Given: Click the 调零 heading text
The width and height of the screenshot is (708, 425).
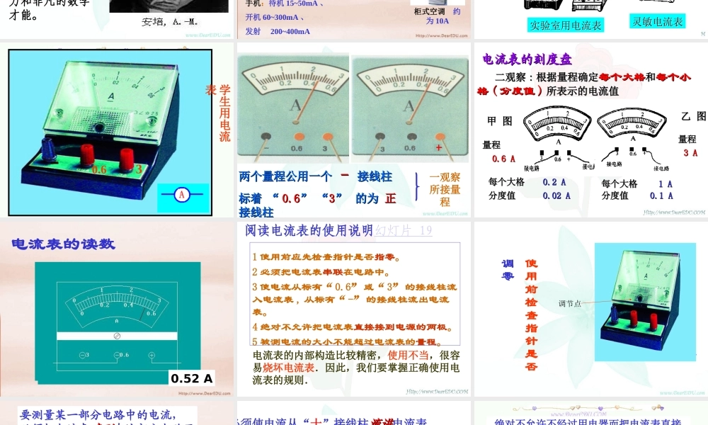Looking at the screenshot, I should 508,270.
